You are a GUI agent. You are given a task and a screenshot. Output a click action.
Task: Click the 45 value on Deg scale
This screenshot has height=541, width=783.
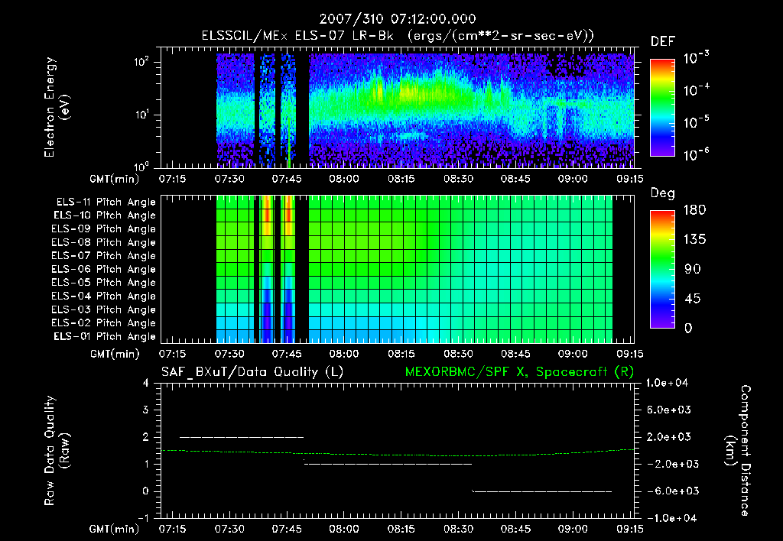tap(693, 299)
